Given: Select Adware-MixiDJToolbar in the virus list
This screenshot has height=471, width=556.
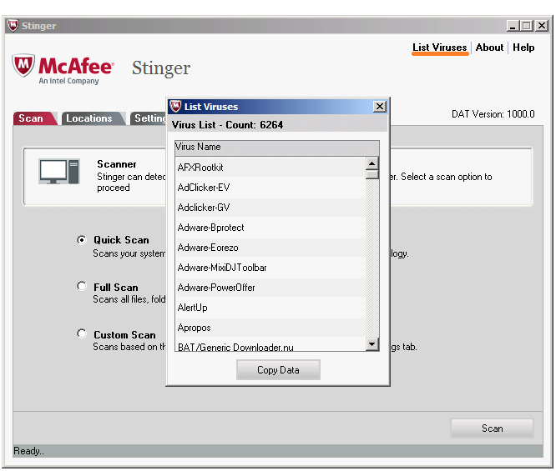Looking at the screenshot, I should pos(270,268).
